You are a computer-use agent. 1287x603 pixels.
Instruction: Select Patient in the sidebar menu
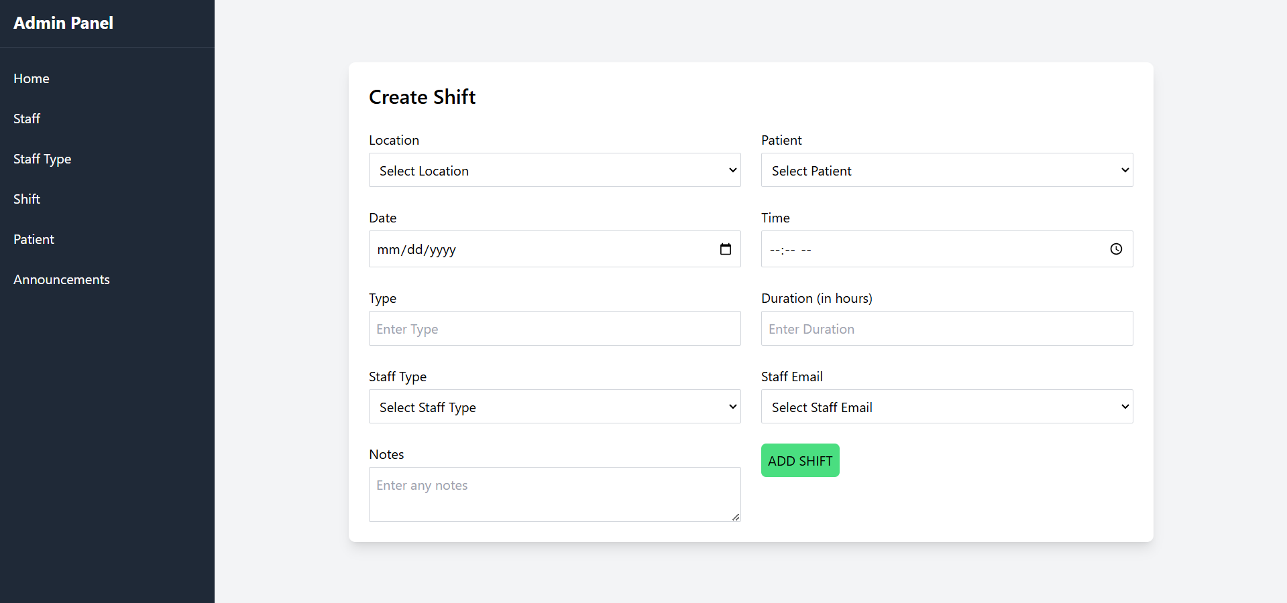click(x=34, y=239)
